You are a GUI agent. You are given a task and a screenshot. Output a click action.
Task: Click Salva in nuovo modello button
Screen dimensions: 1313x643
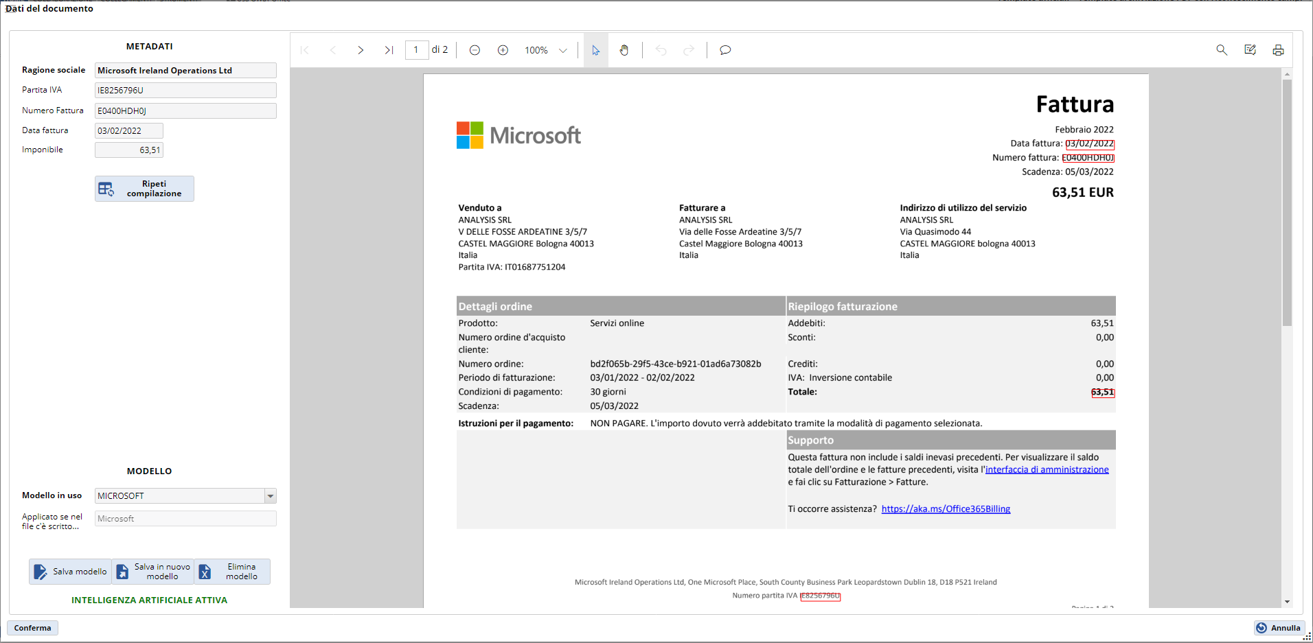153,572
